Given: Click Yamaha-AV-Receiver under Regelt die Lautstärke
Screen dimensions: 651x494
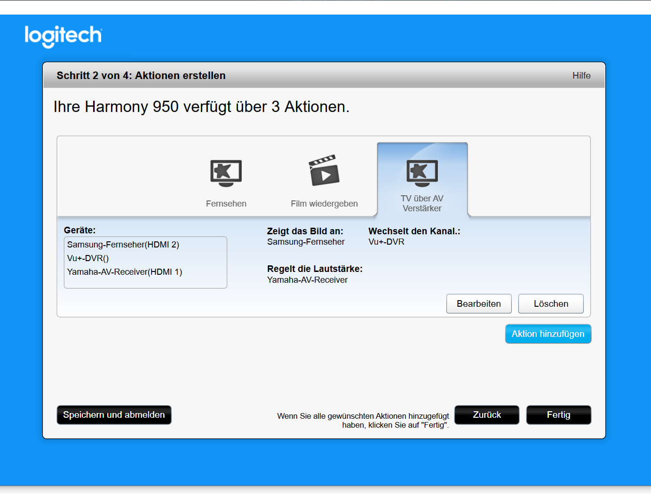Looking at the screenshot, I should pyautogui.click(x=307, y=280).
